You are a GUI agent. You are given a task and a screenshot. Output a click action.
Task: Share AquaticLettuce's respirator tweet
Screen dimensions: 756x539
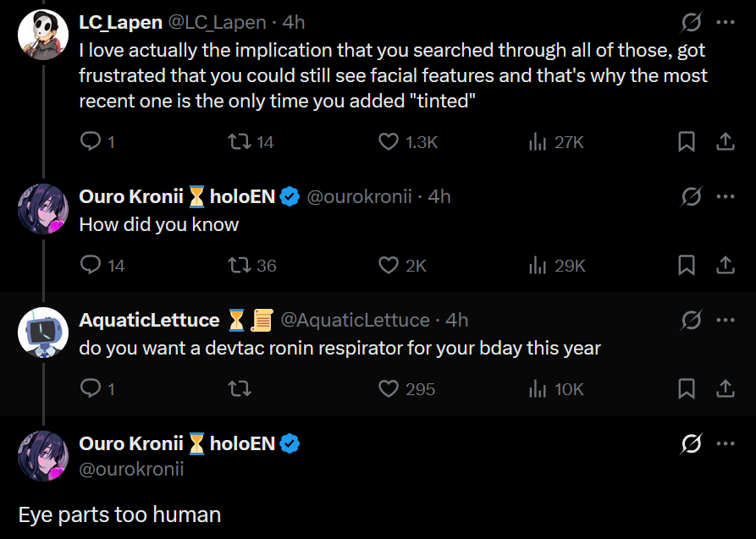(x=726, y=389)
